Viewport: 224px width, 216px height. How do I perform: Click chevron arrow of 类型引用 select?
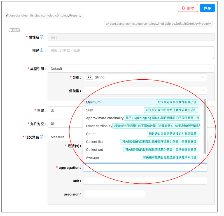211,68
